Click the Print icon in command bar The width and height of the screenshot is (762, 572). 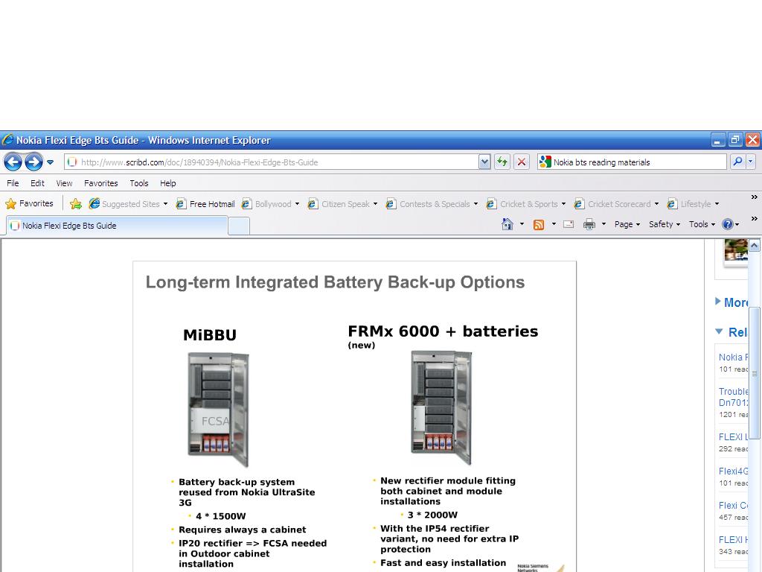(x=589, y=224)
